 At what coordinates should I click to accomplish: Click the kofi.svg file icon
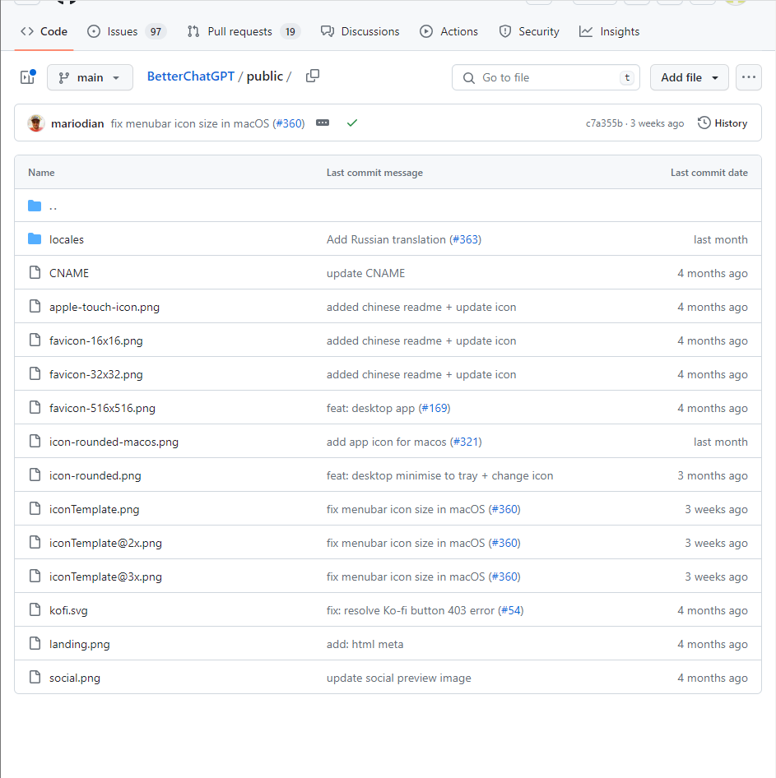point(35,610)
